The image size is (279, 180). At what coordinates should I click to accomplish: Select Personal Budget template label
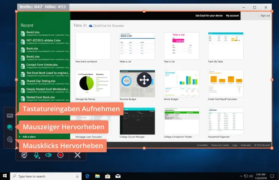(x=128, y=99)
